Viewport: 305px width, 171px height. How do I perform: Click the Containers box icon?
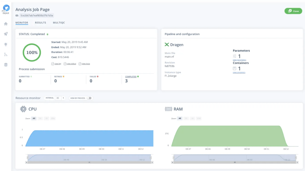coord(235,68)
